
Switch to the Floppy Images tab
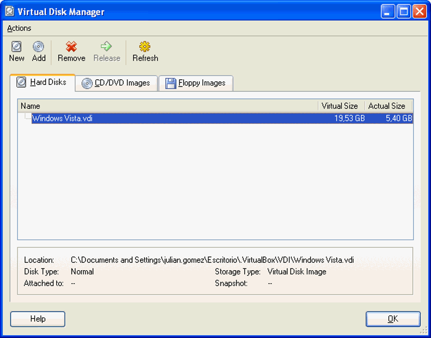(x=196, y=83)
